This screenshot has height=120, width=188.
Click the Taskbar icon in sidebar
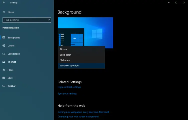coord(4,86)
